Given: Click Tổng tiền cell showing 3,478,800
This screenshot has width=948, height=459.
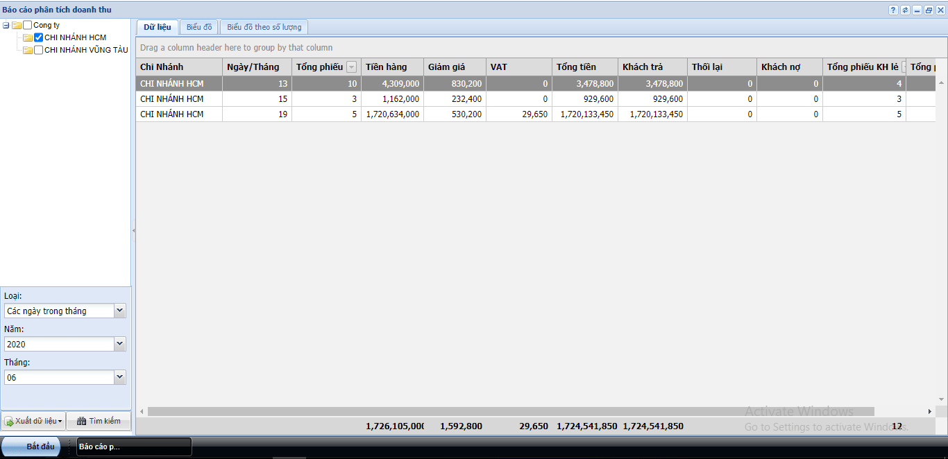Looking at the screenshot, I should [x=585, y=83].
